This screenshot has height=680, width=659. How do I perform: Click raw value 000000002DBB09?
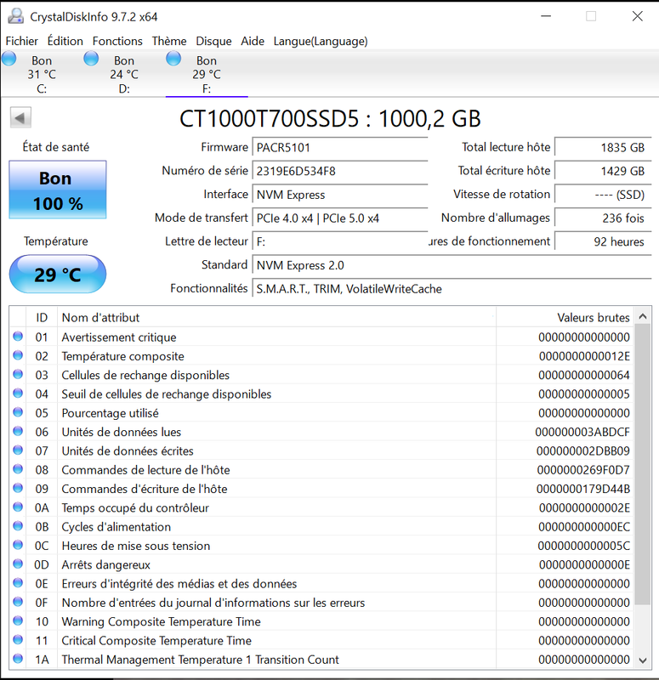coord(582,451)
